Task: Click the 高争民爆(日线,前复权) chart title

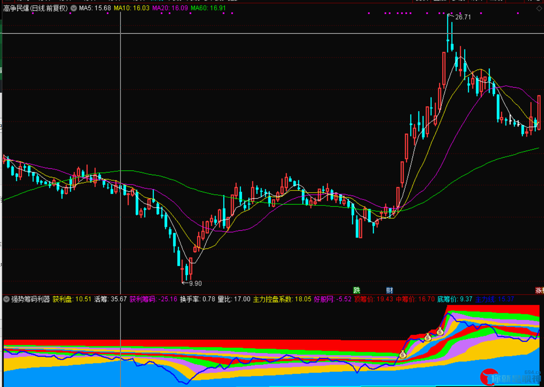Action: (36, 8)
